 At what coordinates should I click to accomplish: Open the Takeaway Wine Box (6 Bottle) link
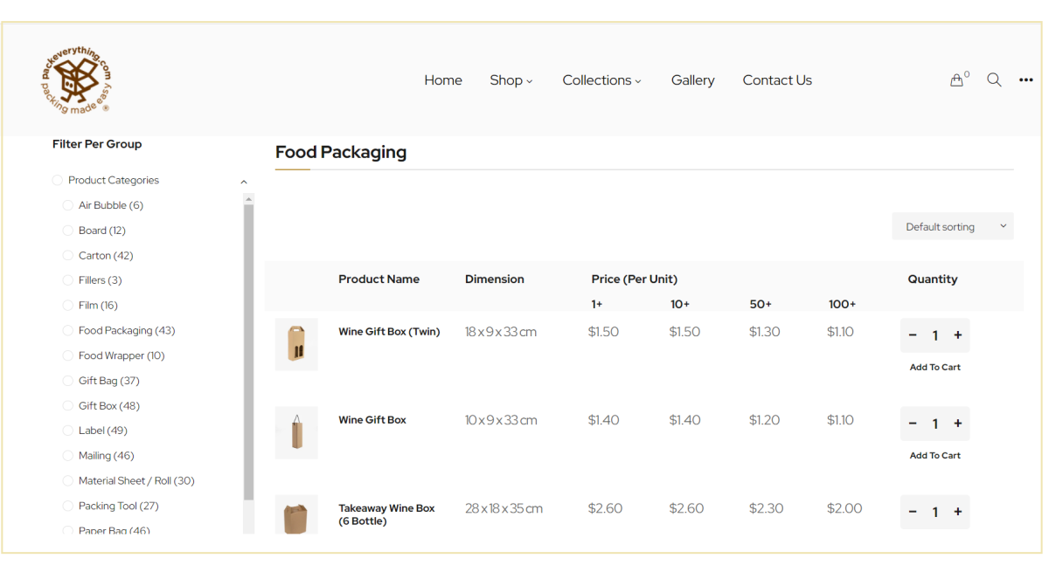click(386, 514)
